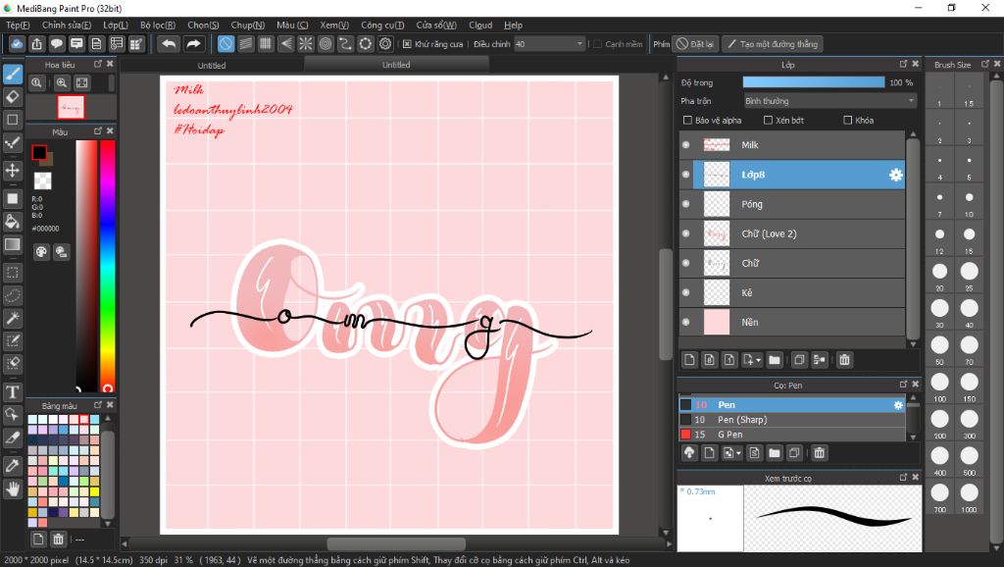Select the Hand pan tool
Image resolution: width=1004 pixels, height=567 pixels.
pyautogui.click(x=13, y=489)
